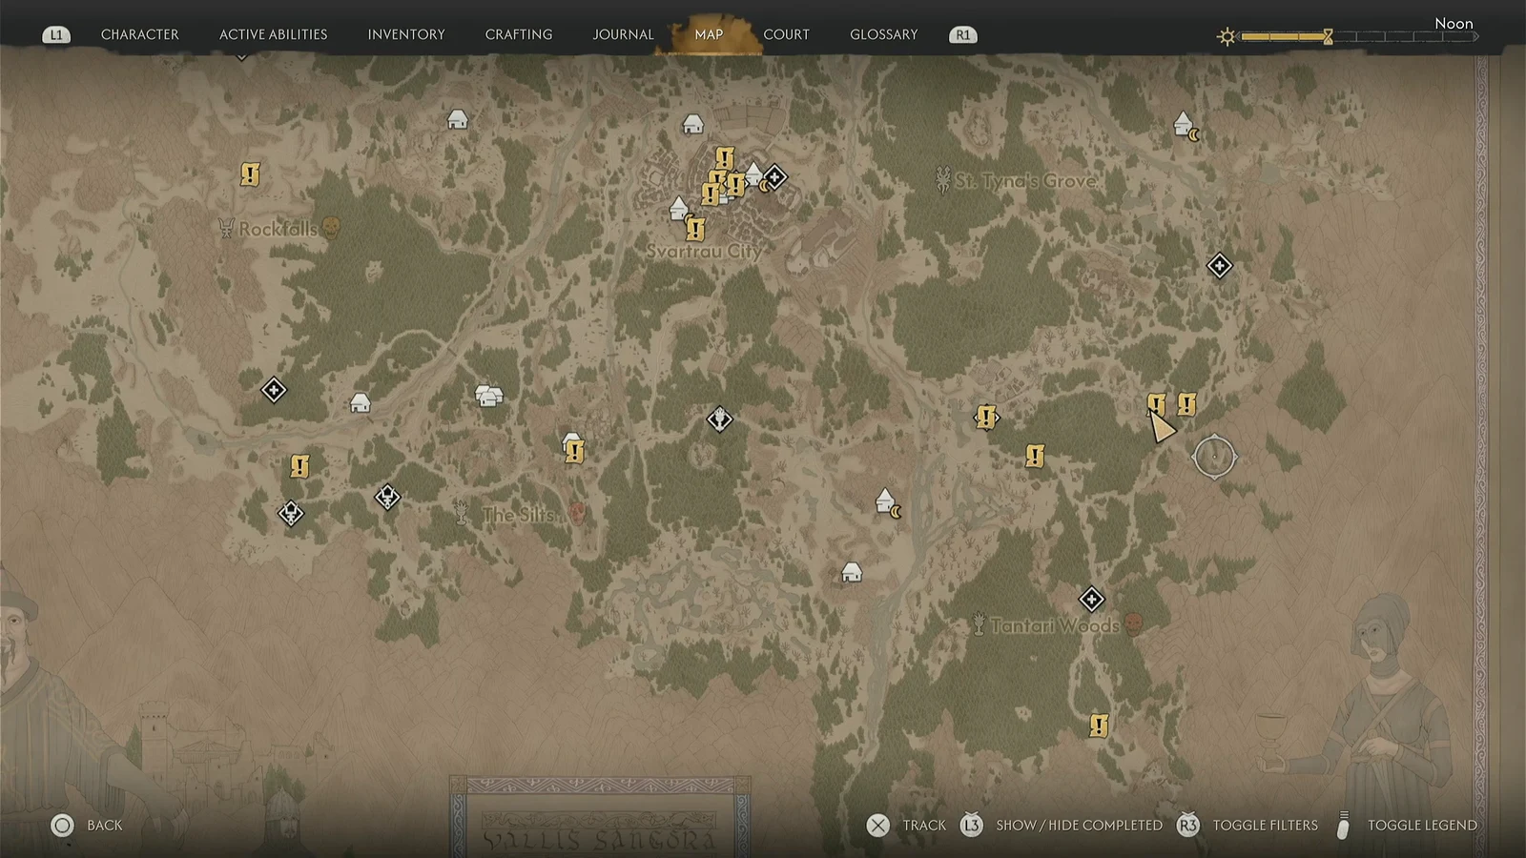
Task: Click the chalice icon left of Rockfalls
Action: click(226, 228)
